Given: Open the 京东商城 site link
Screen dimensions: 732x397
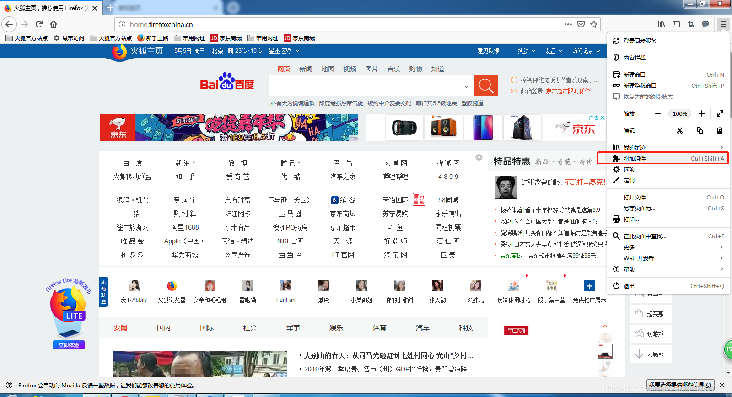Looking at the screenshot, I should click(343, 214).
